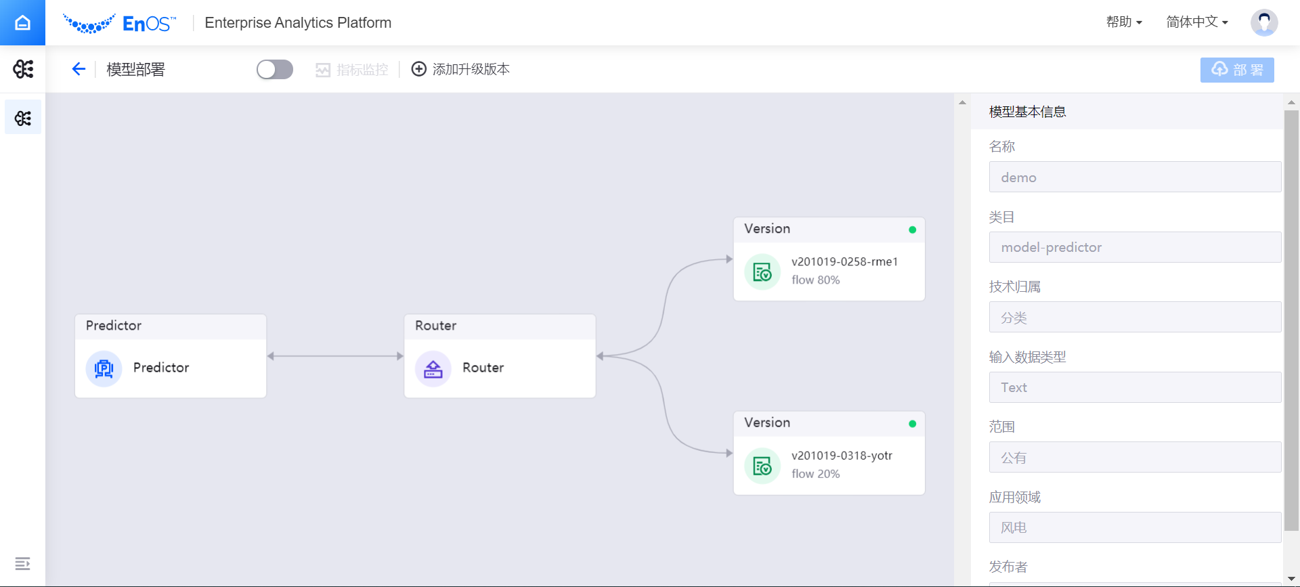Open the 帮助 help dropdown
The image size is (1300, 587).
[1124, 22]
